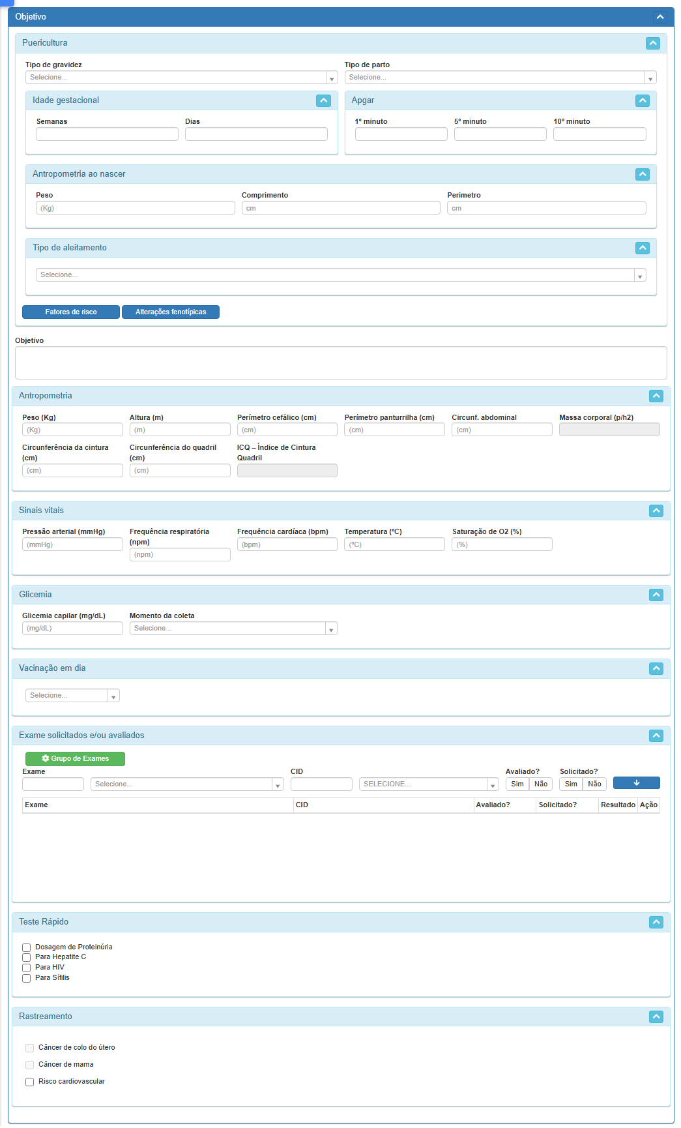Collapse the Sinais vitais panel chevron

(656, 511)
